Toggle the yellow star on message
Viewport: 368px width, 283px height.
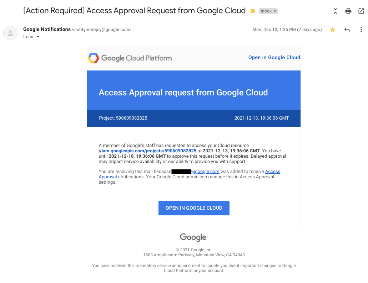333,30
